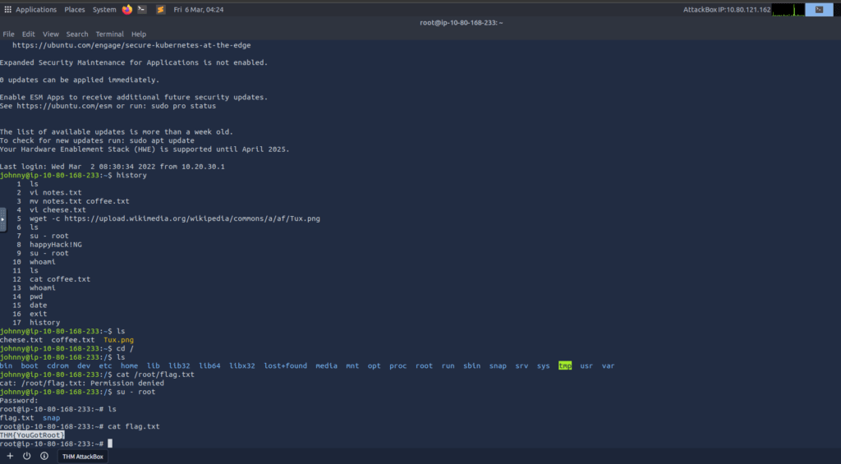The image size is (841, 464).
Task: Open the File menu in terminal
Action: 8,34
